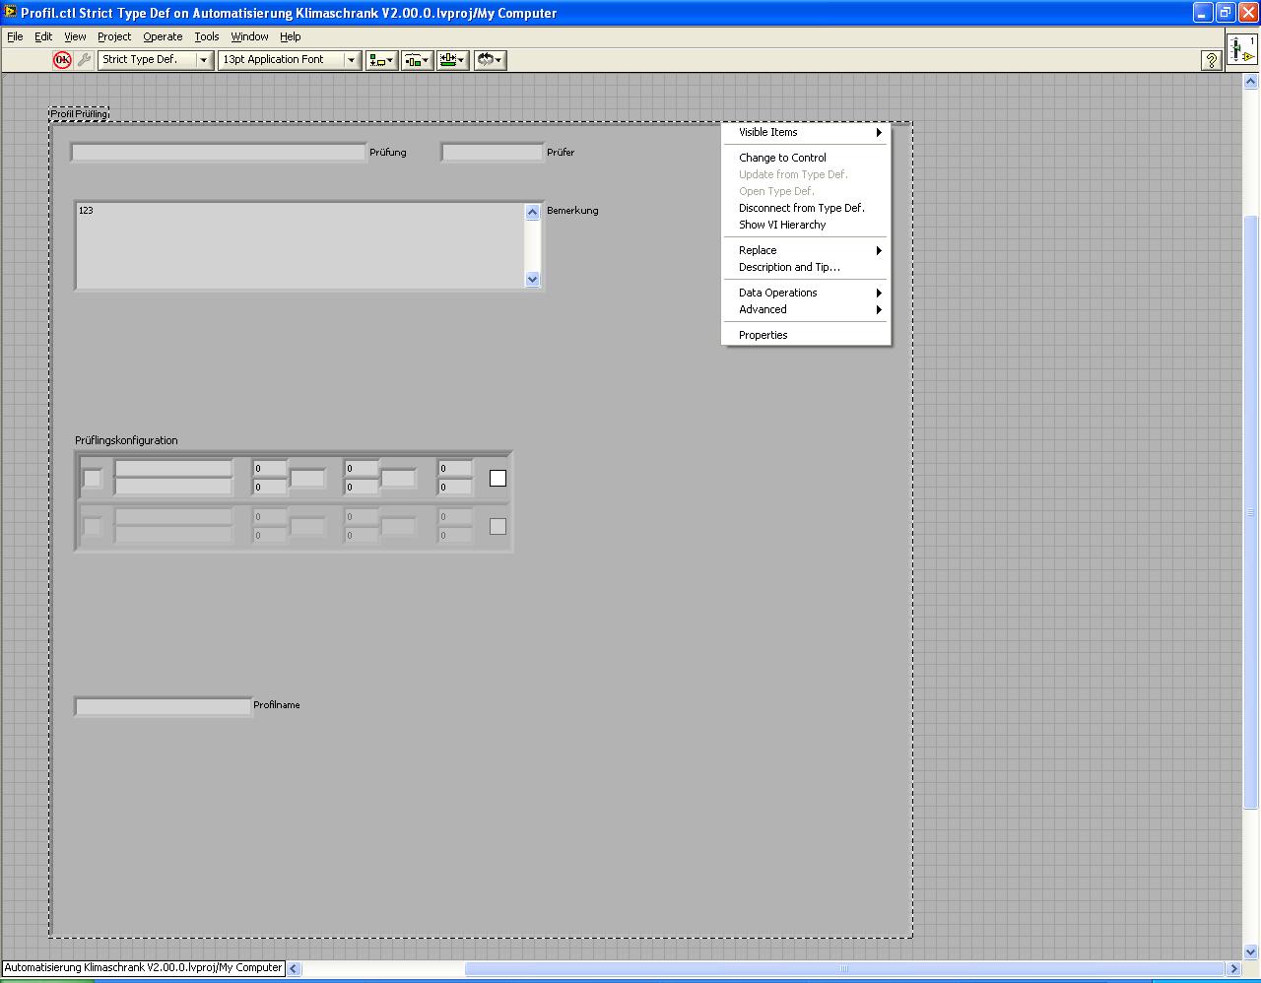Click the horizontal scroll left arrow
The height and width of the screenshot is (983, 1261).
pos(294,968)
